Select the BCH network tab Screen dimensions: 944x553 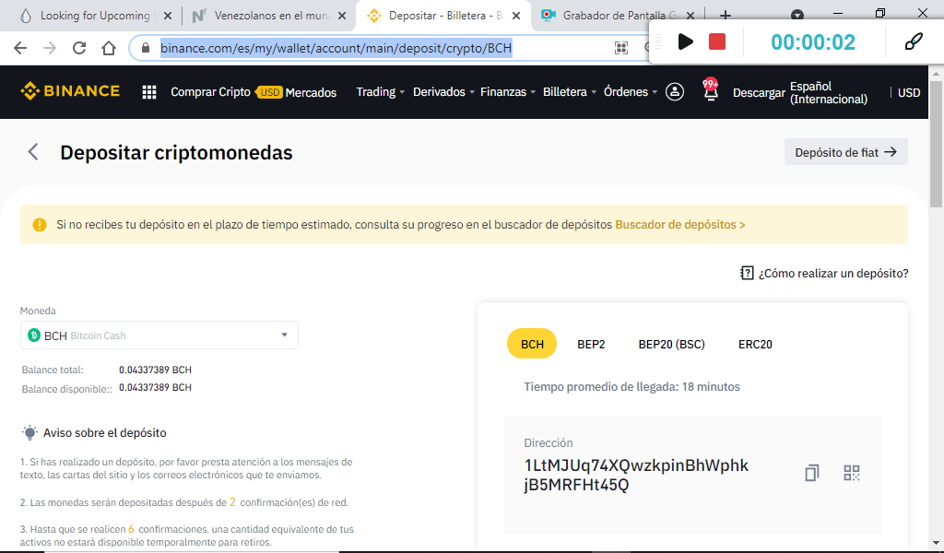[x=532, y=344]
